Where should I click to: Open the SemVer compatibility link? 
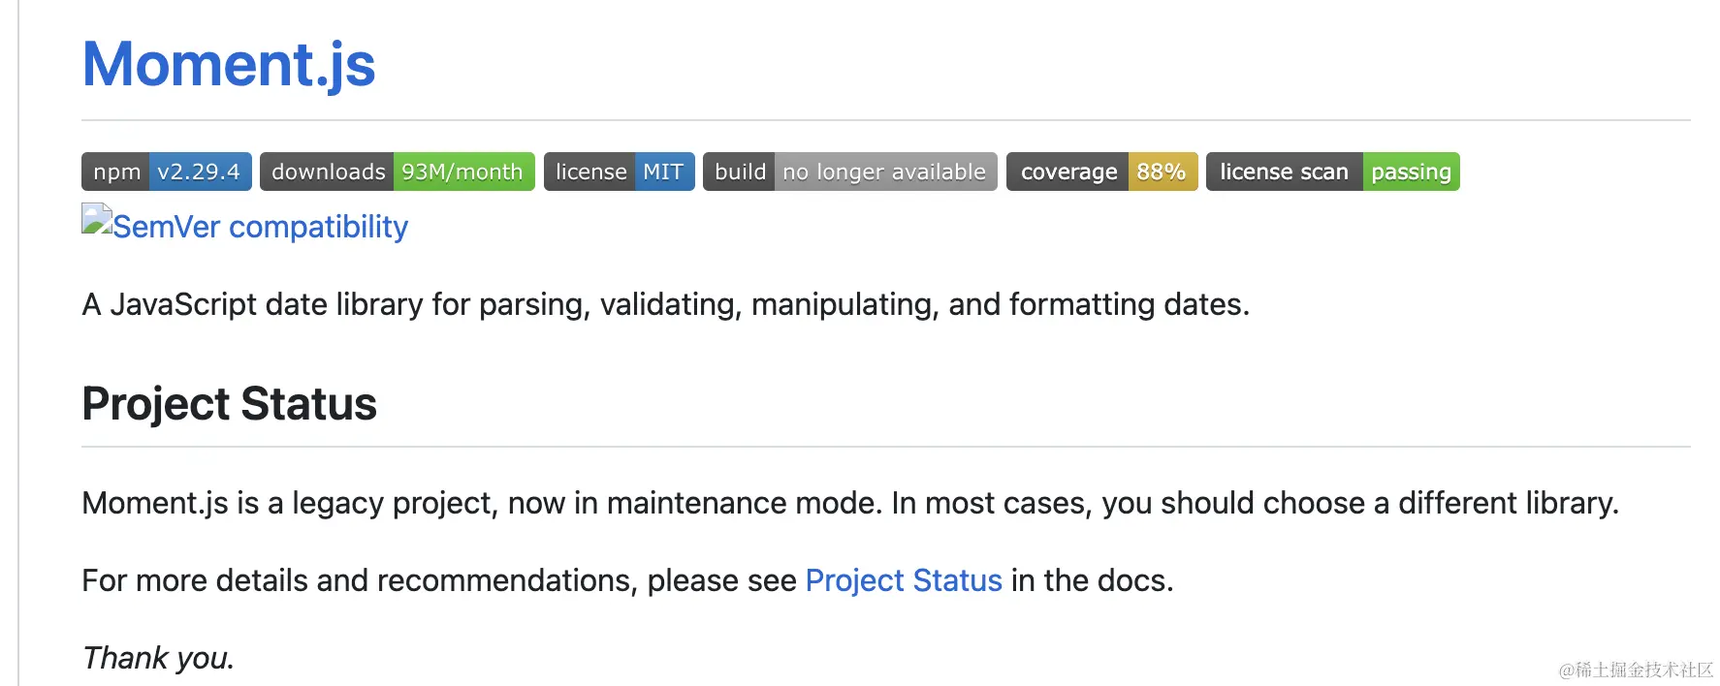[260, 227]
